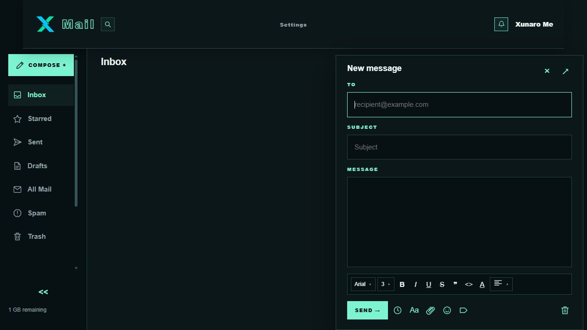587x330 pixels.
Task: Discard the draft with the trash icon
Action: 565,310
